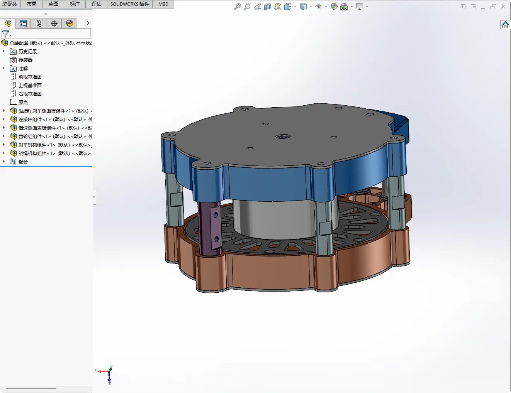Click the filter funnel icon in tree

tap(6, 34)
